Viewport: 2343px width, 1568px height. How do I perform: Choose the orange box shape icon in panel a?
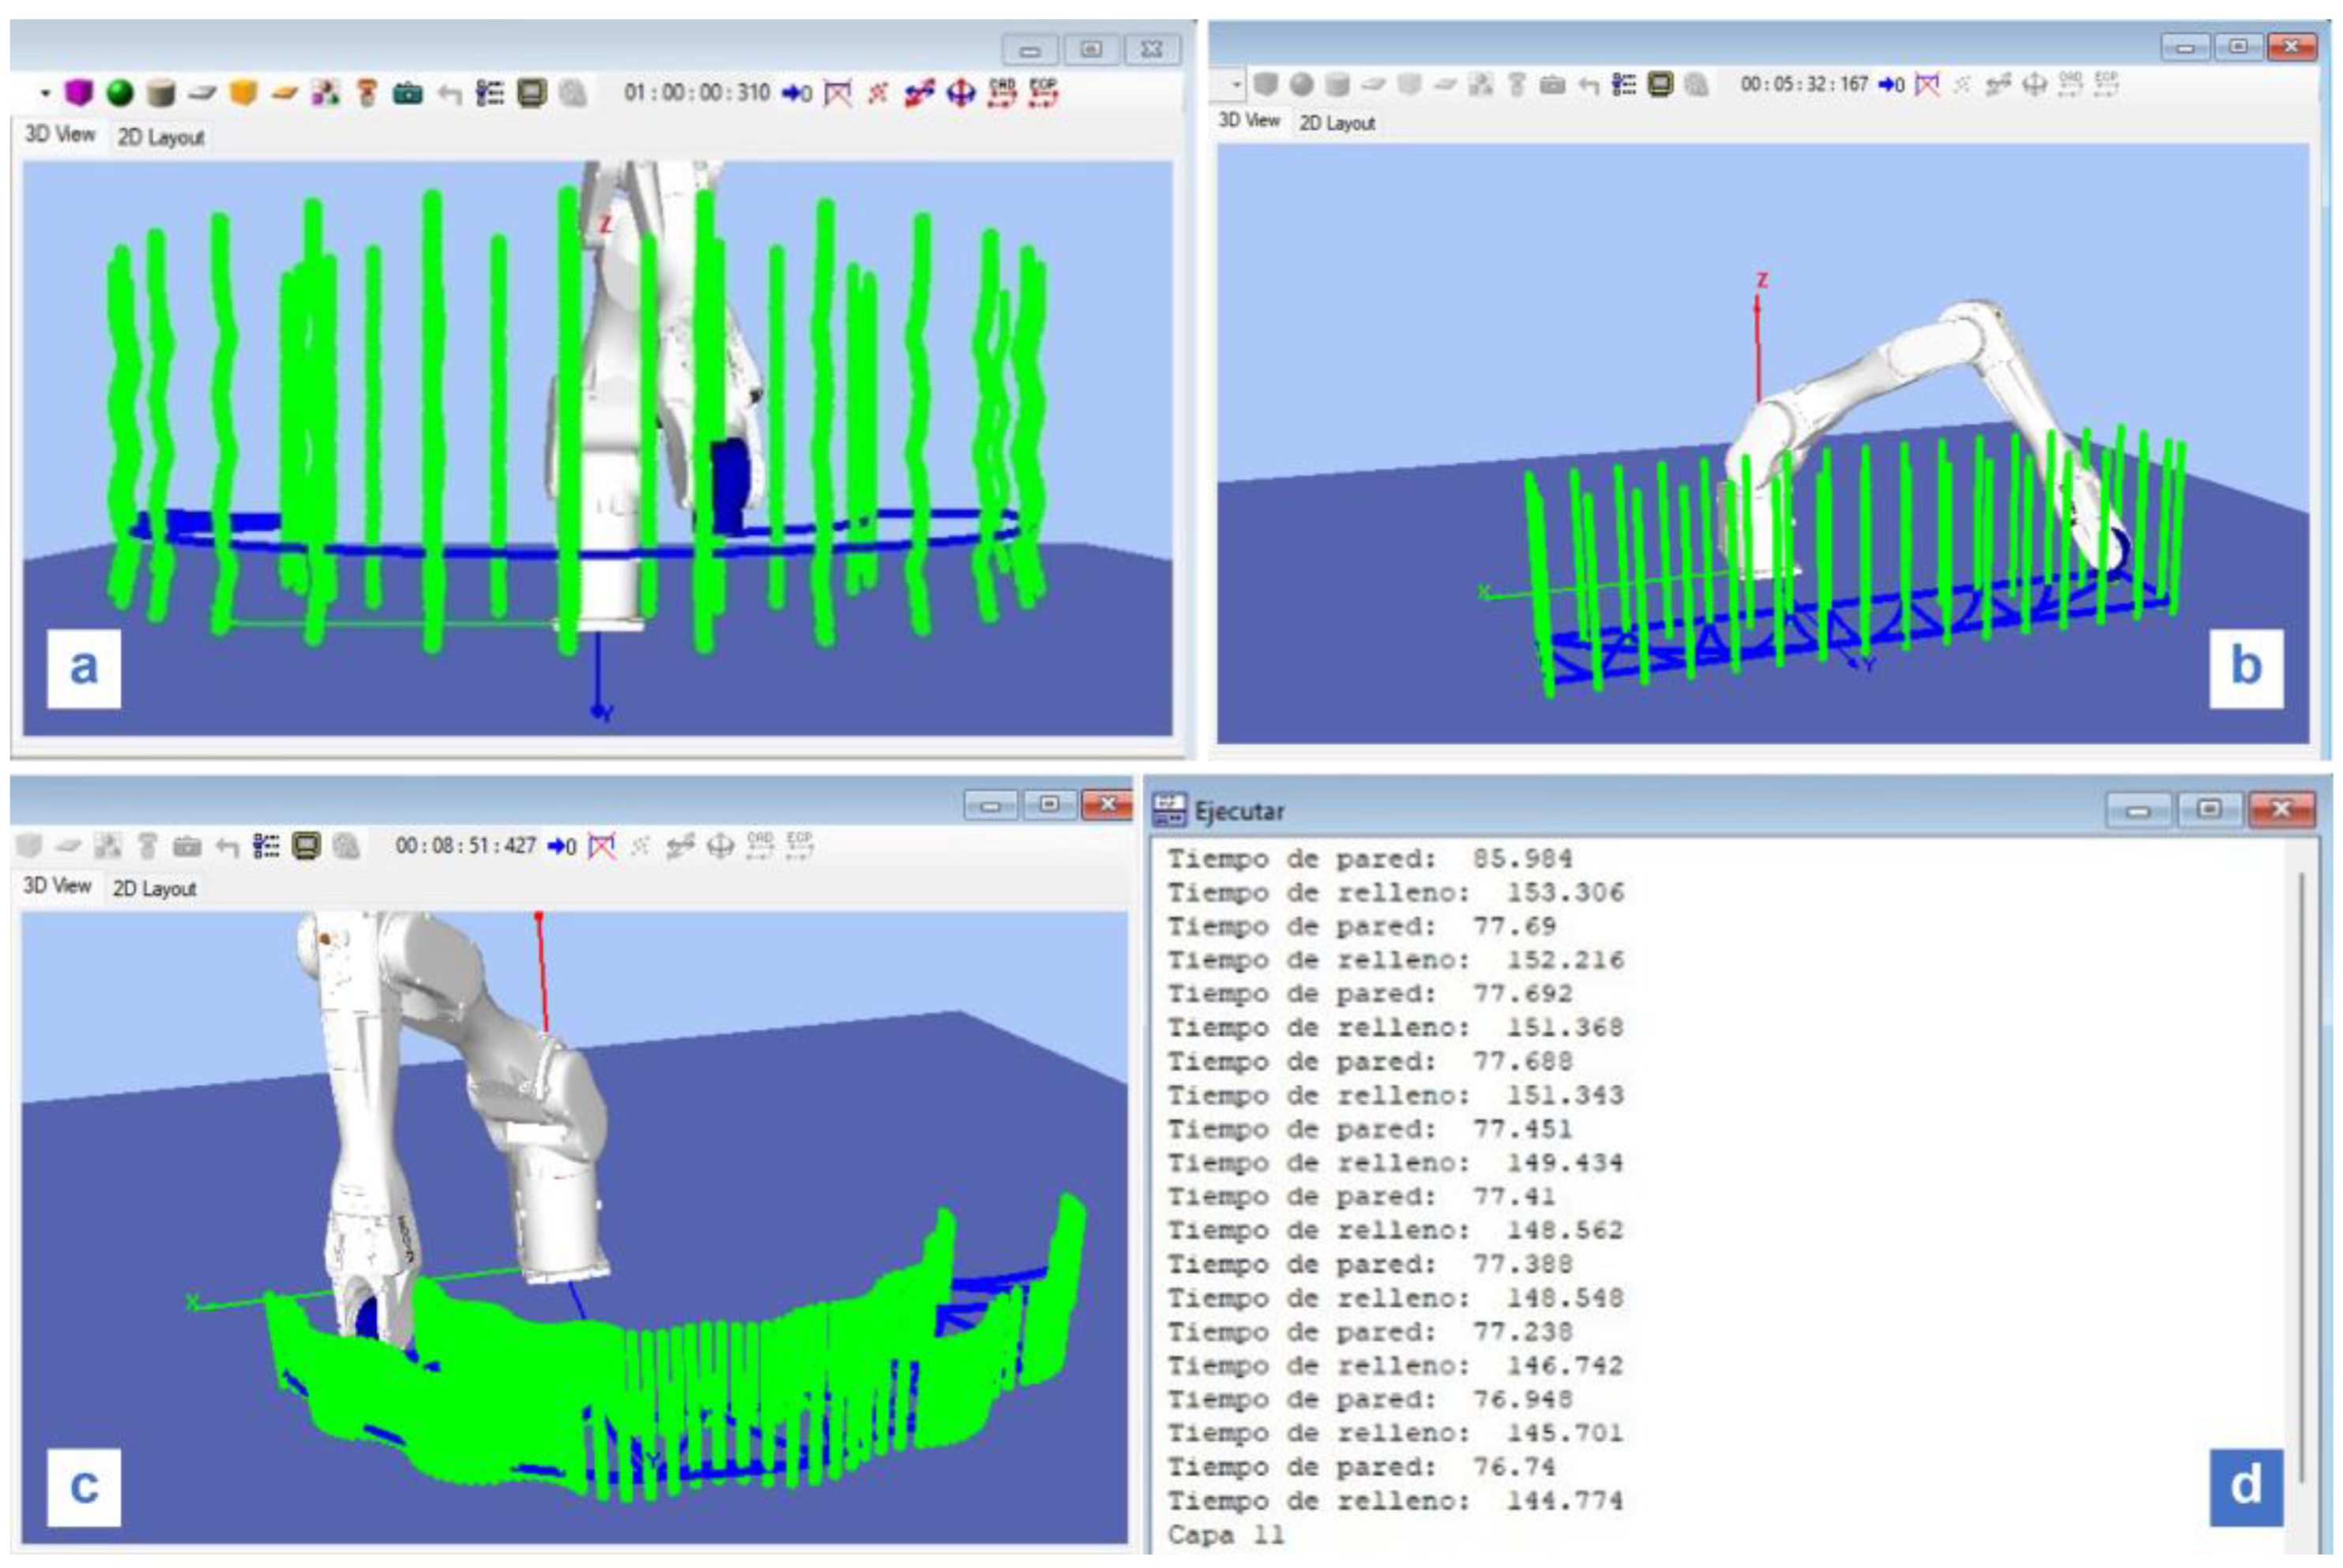tap(243, 93)
